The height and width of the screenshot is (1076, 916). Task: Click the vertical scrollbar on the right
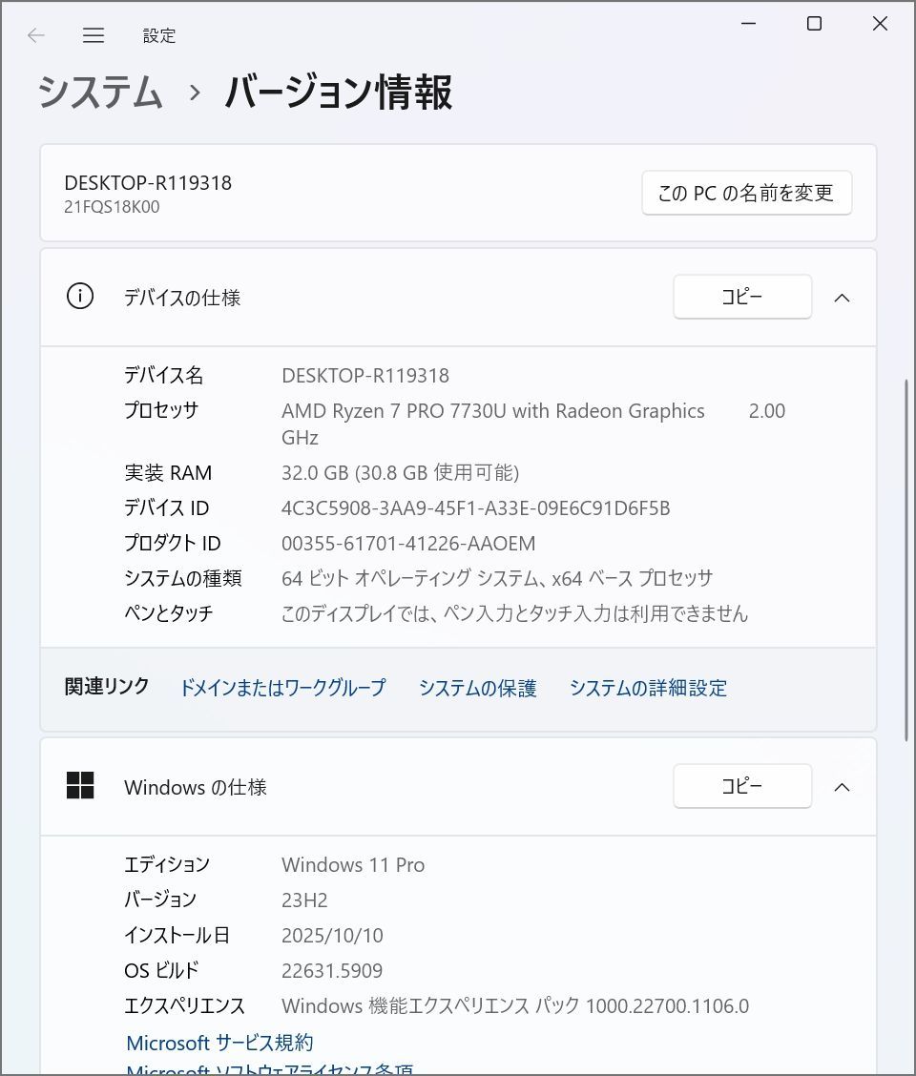[905, 558]
